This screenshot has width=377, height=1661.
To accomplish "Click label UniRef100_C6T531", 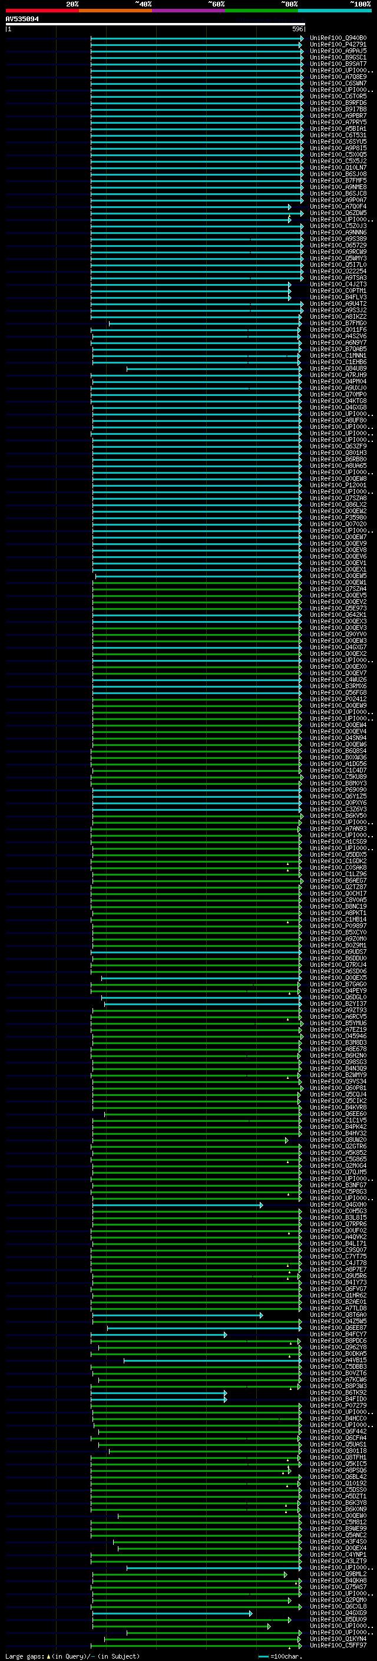I will [338, 135].
